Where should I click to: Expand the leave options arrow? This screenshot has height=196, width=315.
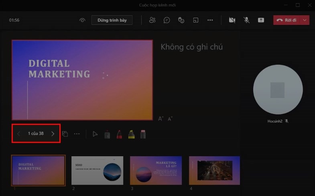[305, 20]
